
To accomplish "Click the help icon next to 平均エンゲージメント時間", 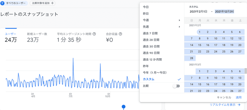I will pos(94,34).
